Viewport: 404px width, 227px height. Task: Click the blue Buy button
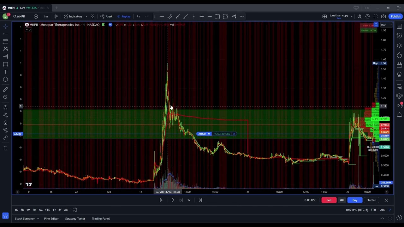click(355, 200)
